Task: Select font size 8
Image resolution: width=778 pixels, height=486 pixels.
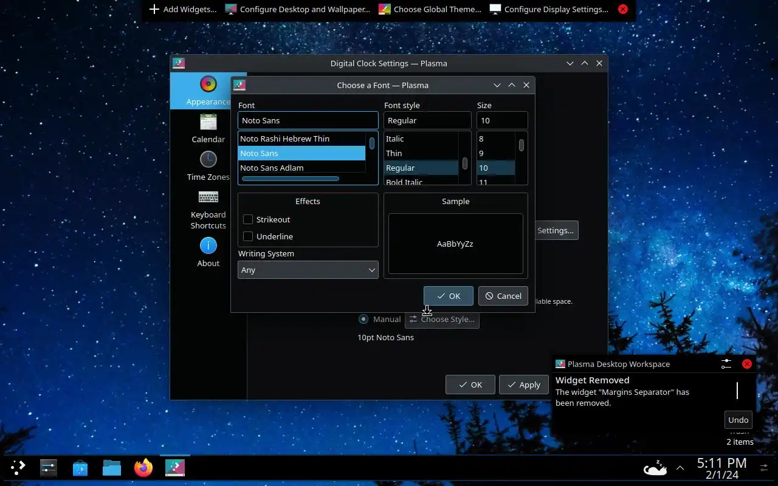Action: click(x=496, y=139)
